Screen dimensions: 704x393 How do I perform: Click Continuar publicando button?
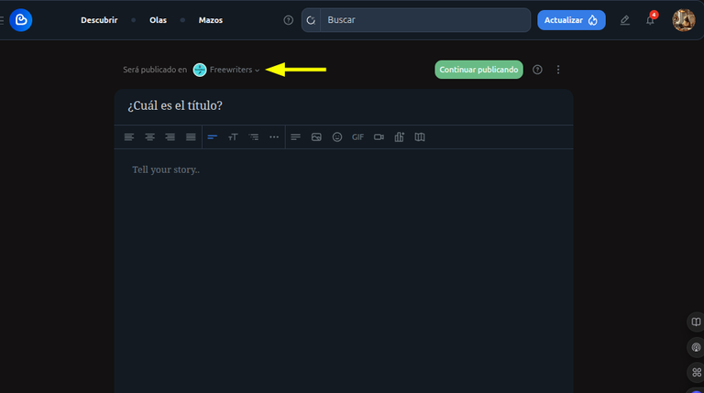[478, 70]
